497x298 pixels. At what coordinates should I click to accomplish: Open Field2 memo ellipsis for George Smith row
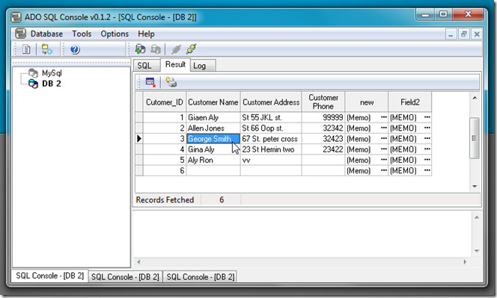point(427,139)
